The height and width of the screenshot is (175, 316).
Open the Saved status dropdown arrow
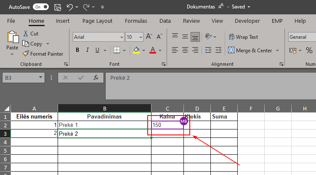click(249, 7)
